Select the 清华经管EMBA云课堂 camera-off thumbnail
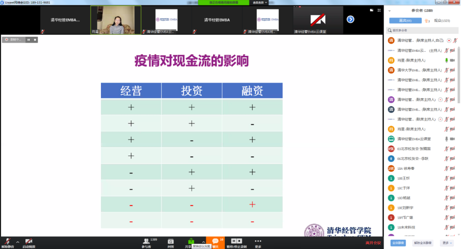 tap(318, 20)
